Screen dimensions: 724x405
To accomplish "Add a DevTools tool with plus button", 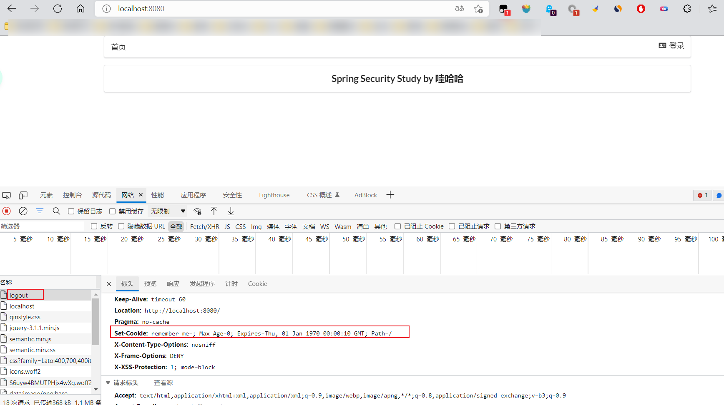I will point(390,195).
